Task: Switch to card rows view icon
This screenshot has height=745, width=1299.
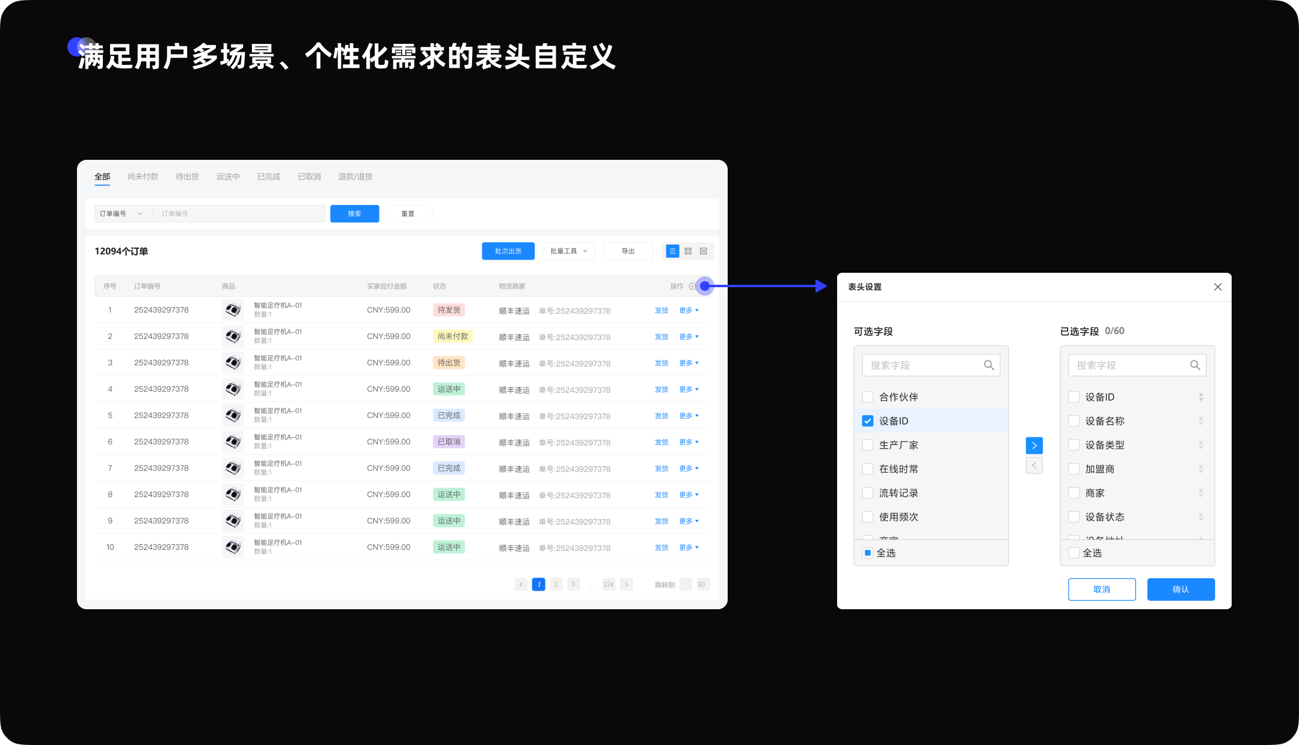Action: [703, 251]
